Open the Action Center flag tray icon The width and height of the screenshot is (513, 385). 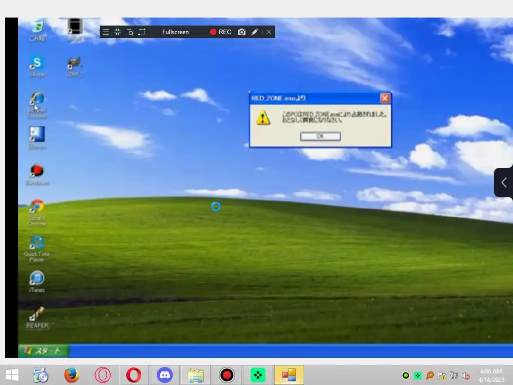442,375
